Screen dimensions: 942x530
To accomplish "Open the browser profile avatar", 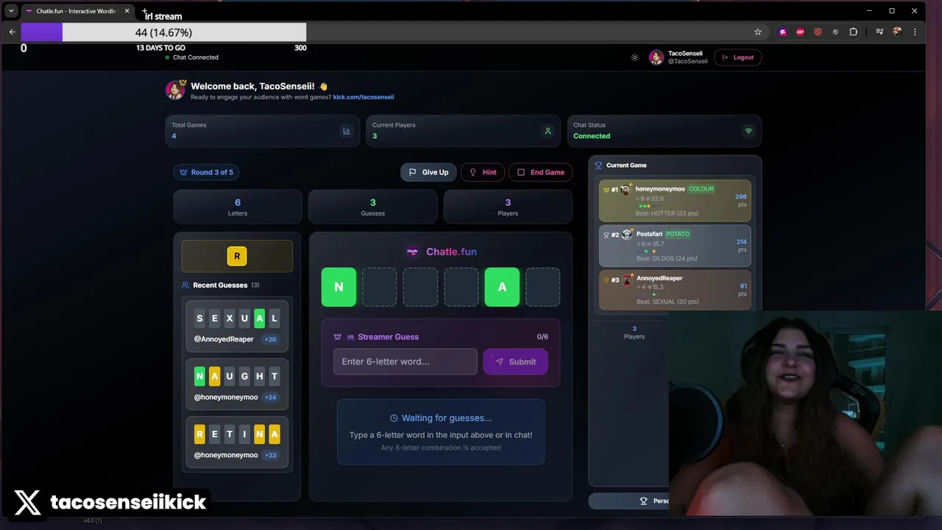I will (897, 32).
